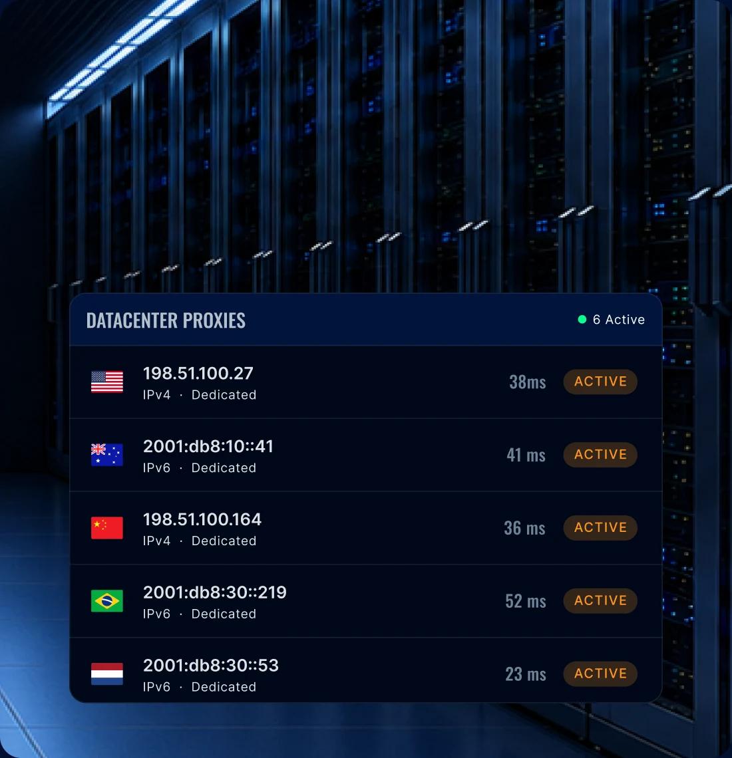Viewport: 732px width, 758px height.
Task: Click the 41 ms latency value
Action: point(526,455)
